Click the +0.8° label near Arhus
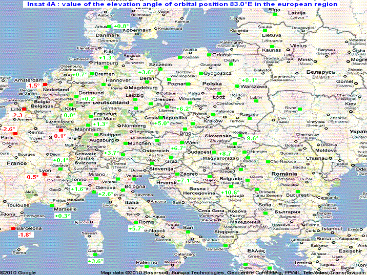This screenshot has height=275, width=367. [123, 26]
